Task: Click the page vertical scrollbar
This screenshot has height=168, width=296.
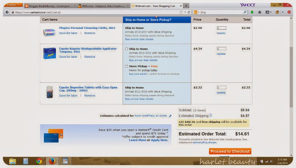Action: coord(291,77)
